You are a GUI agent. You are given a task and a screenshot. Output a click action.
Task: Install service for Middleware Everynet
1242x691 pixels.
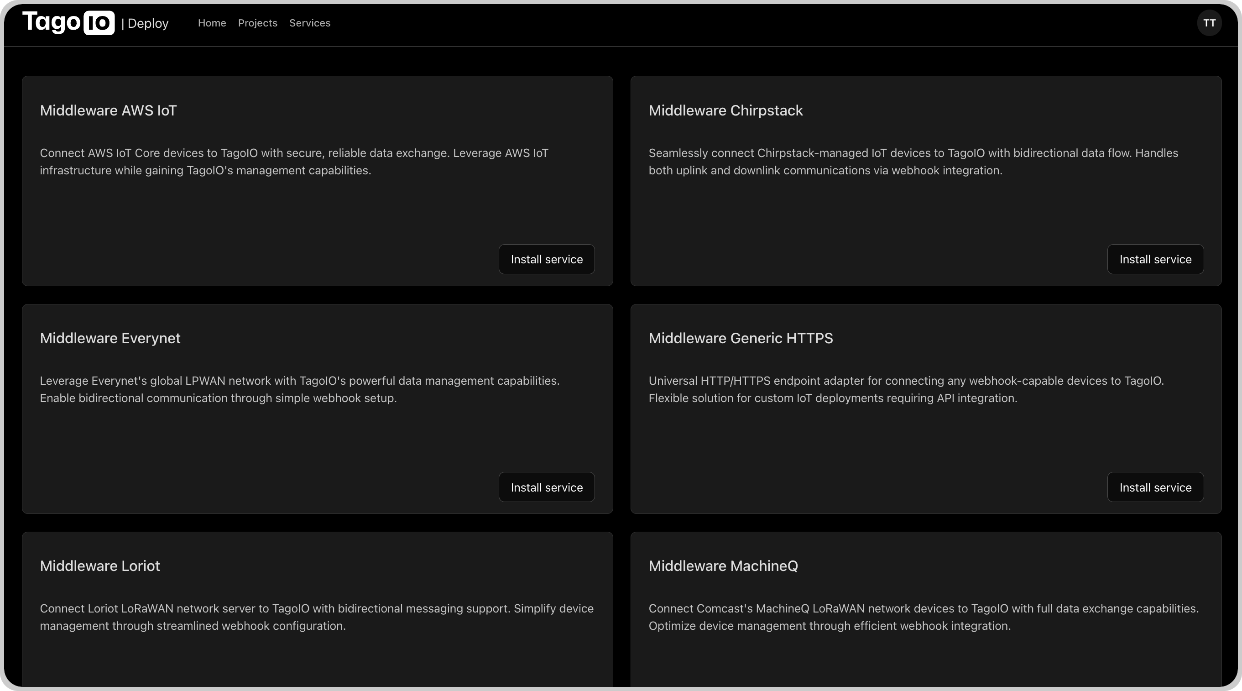point(546,487)
